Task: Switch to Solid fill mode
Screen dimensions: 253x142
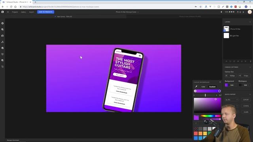Action: pyautogui.click(x=203, y=87)
